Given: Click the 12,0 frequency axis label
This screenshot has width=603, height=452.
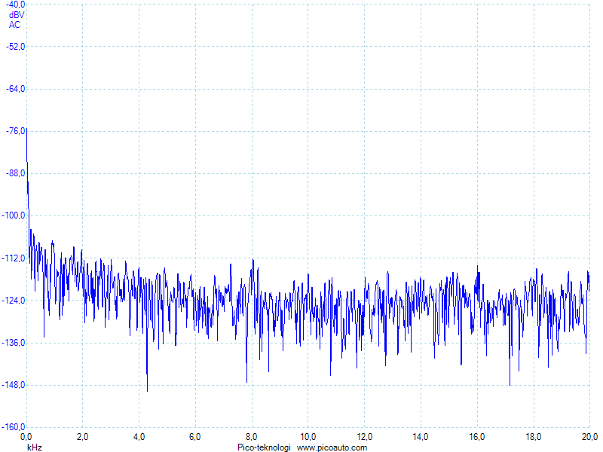Looking at the screenshot, I should click(x=364, y=437).
